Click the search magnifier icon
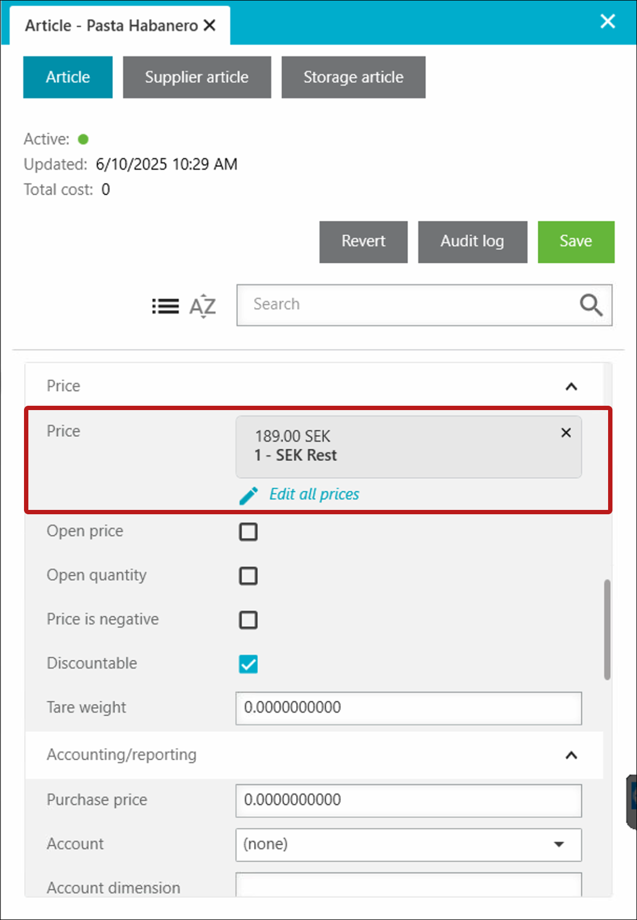Viewport: 637px width, 920px height. click(x=591, y=305)
